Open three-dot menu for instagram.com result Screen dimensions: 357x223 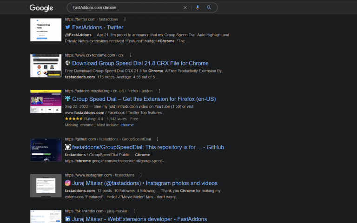coord(141,175)
